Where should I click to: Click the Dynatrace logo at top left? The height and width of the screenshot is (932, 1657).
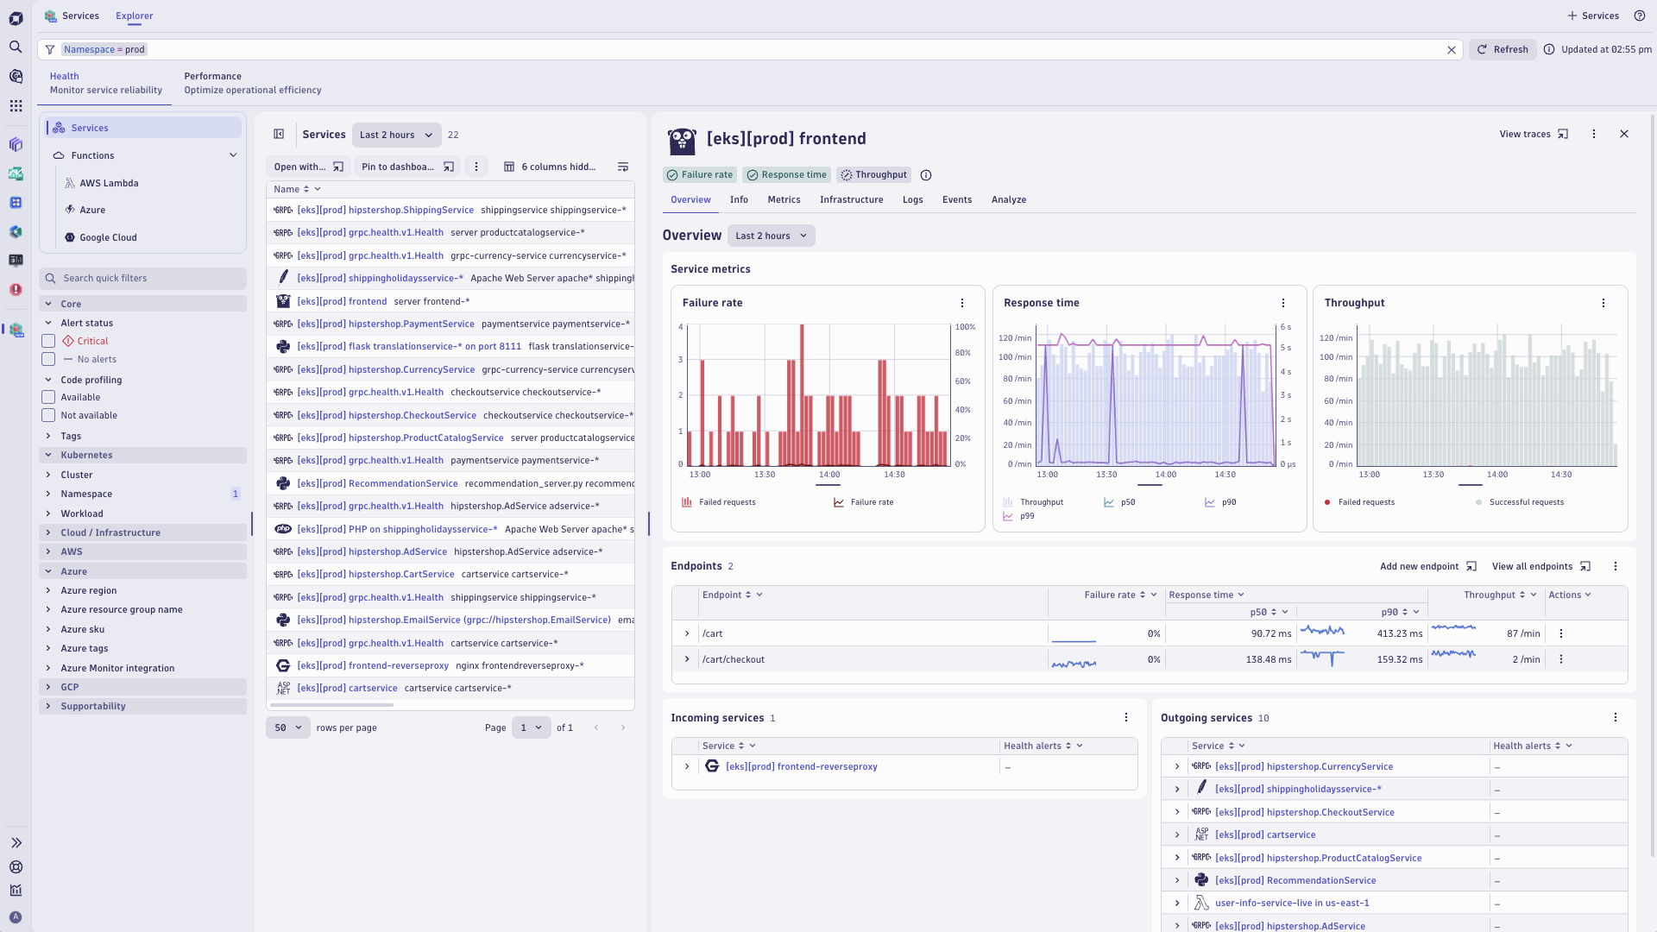[x=16, y=16]
